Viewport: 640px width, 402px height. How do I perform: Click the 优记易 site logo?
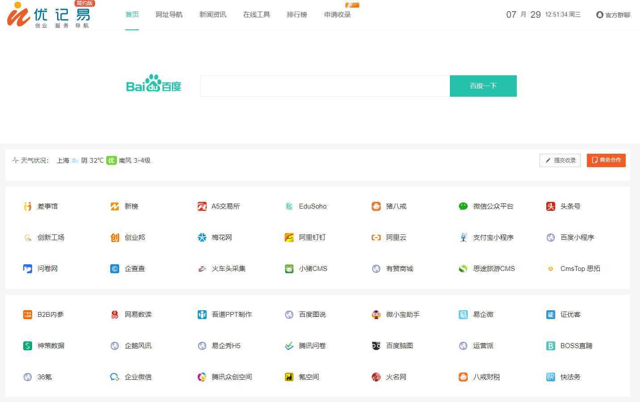click(x=48, y=15)
